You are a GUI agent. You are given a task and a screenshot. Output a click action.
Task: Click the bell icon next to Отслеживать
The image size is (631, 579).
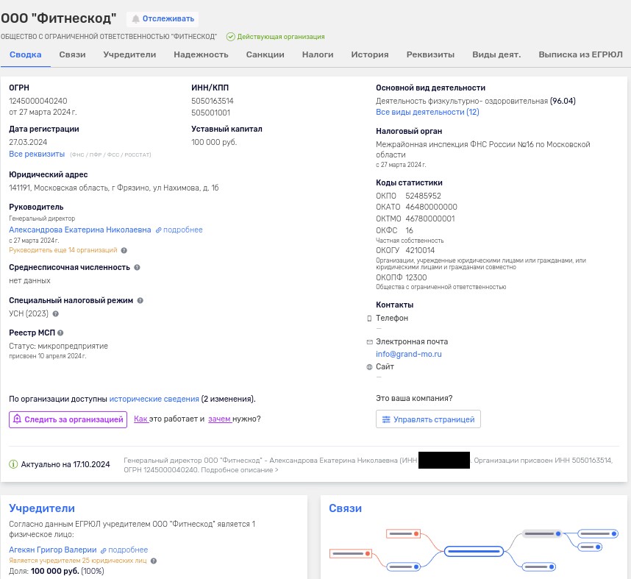(x=135, y=19)
